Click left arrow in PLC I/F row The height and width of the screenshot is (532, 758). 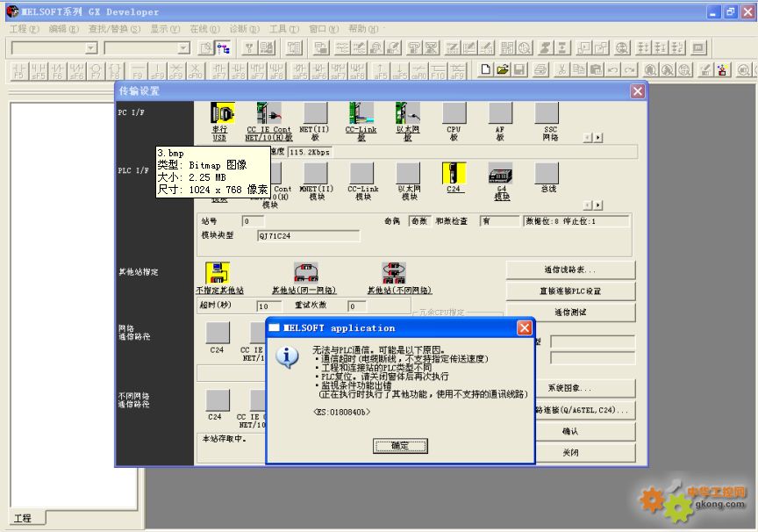click(588, 205)
